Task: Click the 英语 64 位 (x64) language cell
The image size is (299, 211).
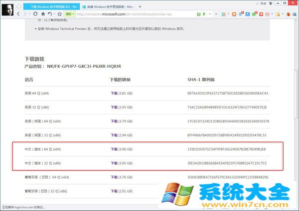Action: (x=37, y=94)
